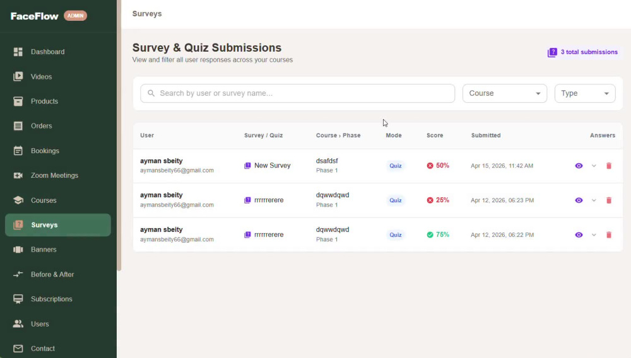This screenshot has width=631, height=358.
Task: Click the Score column header
Action: [x=435, y=136]
